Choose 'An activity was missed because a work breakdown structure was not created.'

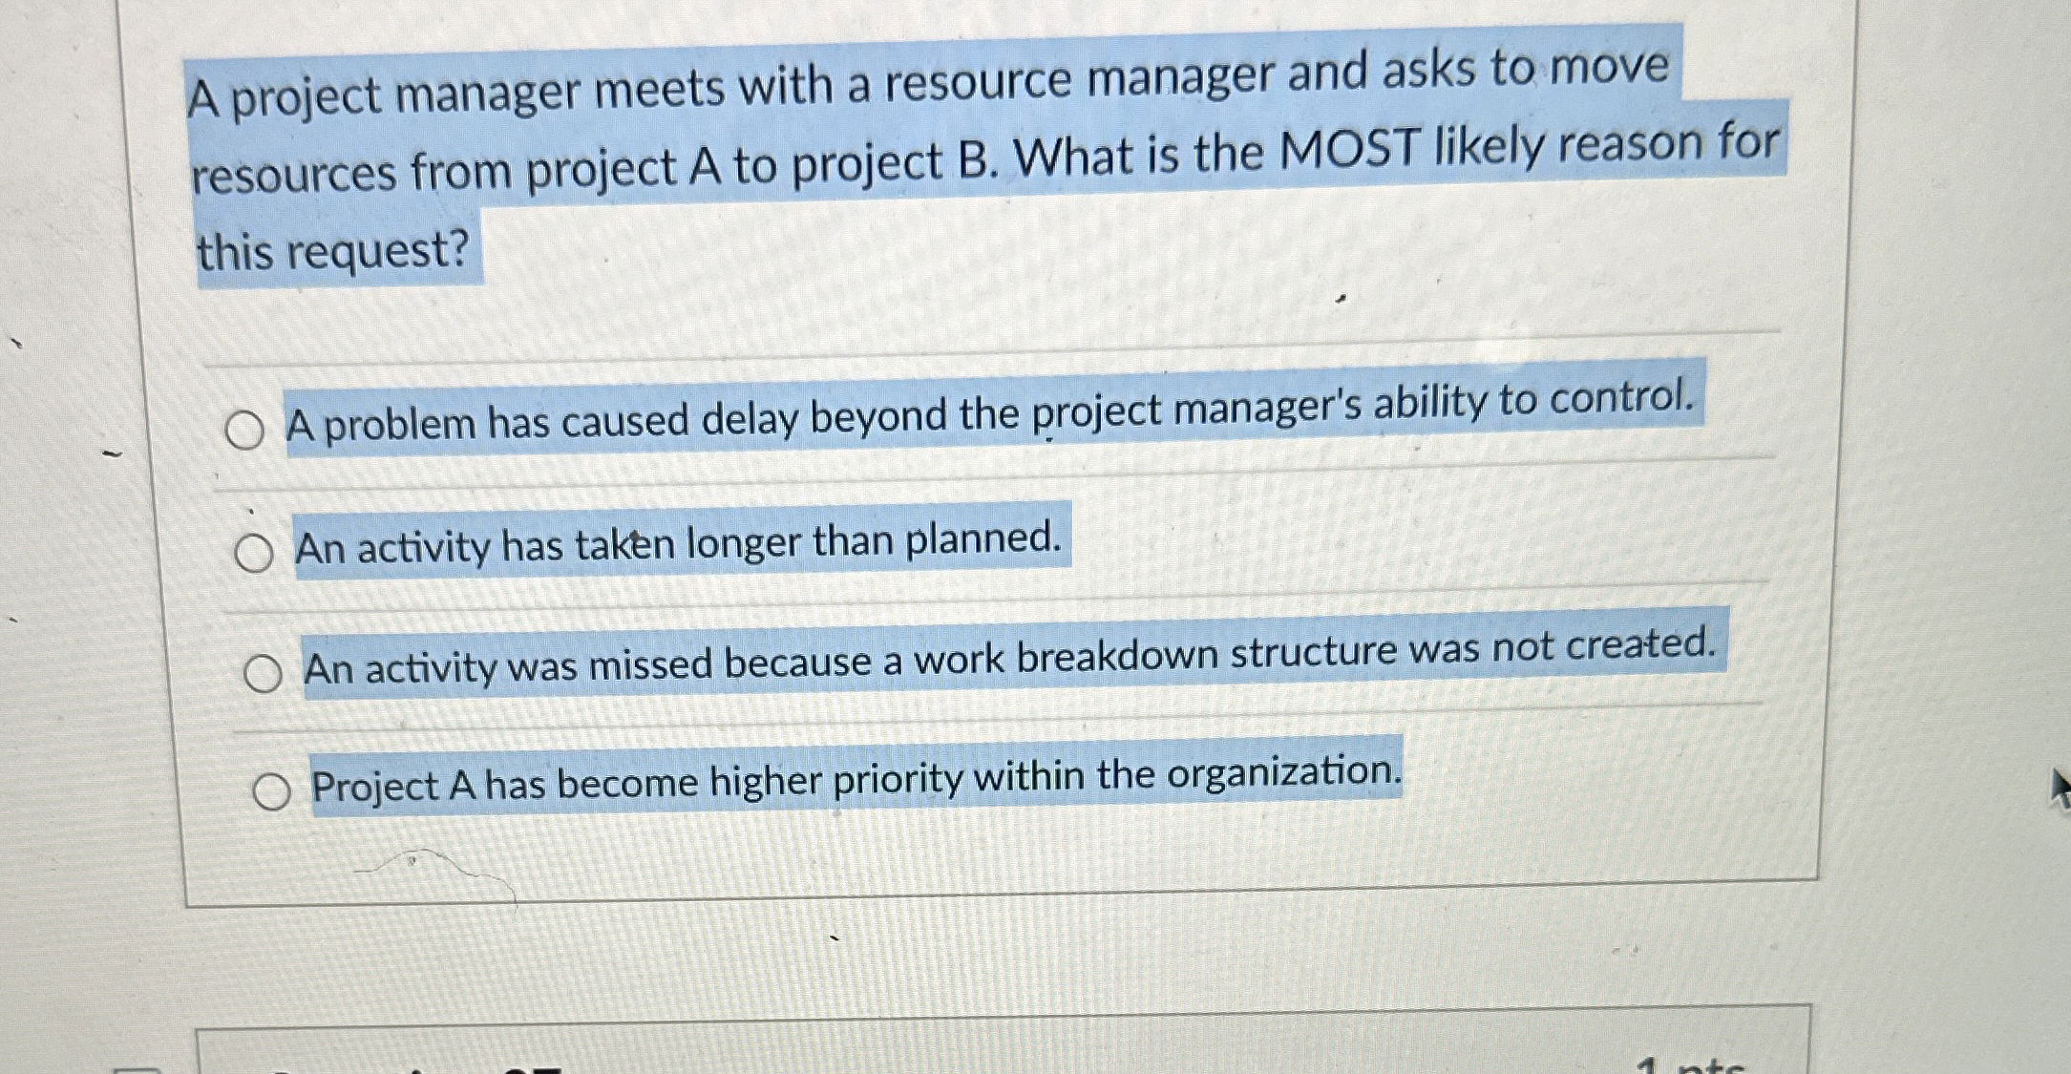(x=264, y=671)
